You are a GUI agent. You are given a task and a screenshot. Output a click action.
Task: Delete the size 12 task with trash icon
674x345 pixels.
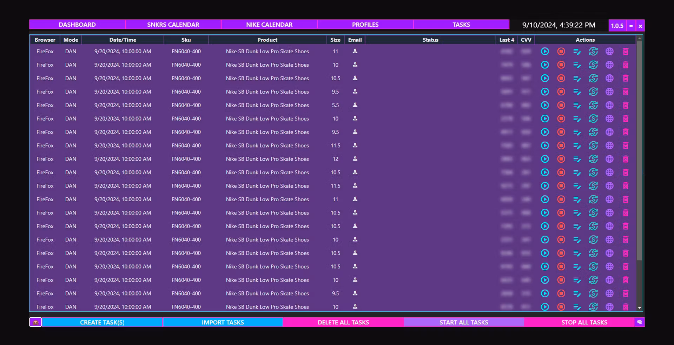pyautogui.click(x=626, y=159)
